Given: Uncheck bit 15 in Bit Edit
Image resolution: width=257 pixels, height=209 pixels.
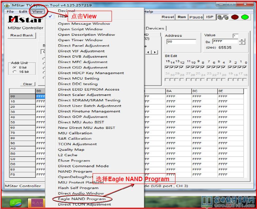Looking at the screenshot, I should [x=167, y=67].
